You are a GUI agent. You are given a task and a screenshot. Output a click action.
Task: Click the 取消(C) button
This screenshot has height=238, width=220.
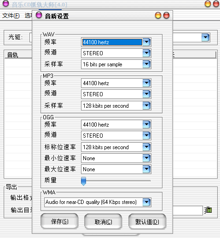pos(103,222)
